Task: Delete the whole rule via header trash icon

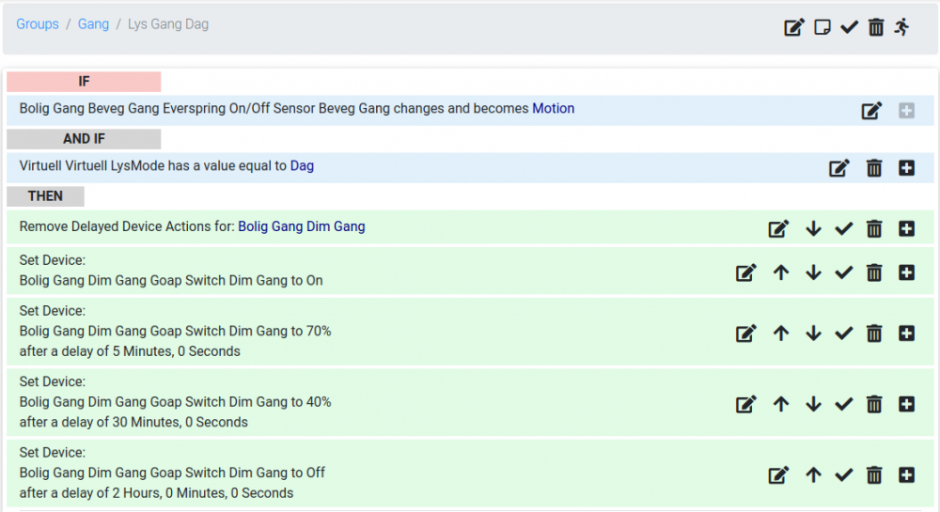Action: tap(876, 27)
